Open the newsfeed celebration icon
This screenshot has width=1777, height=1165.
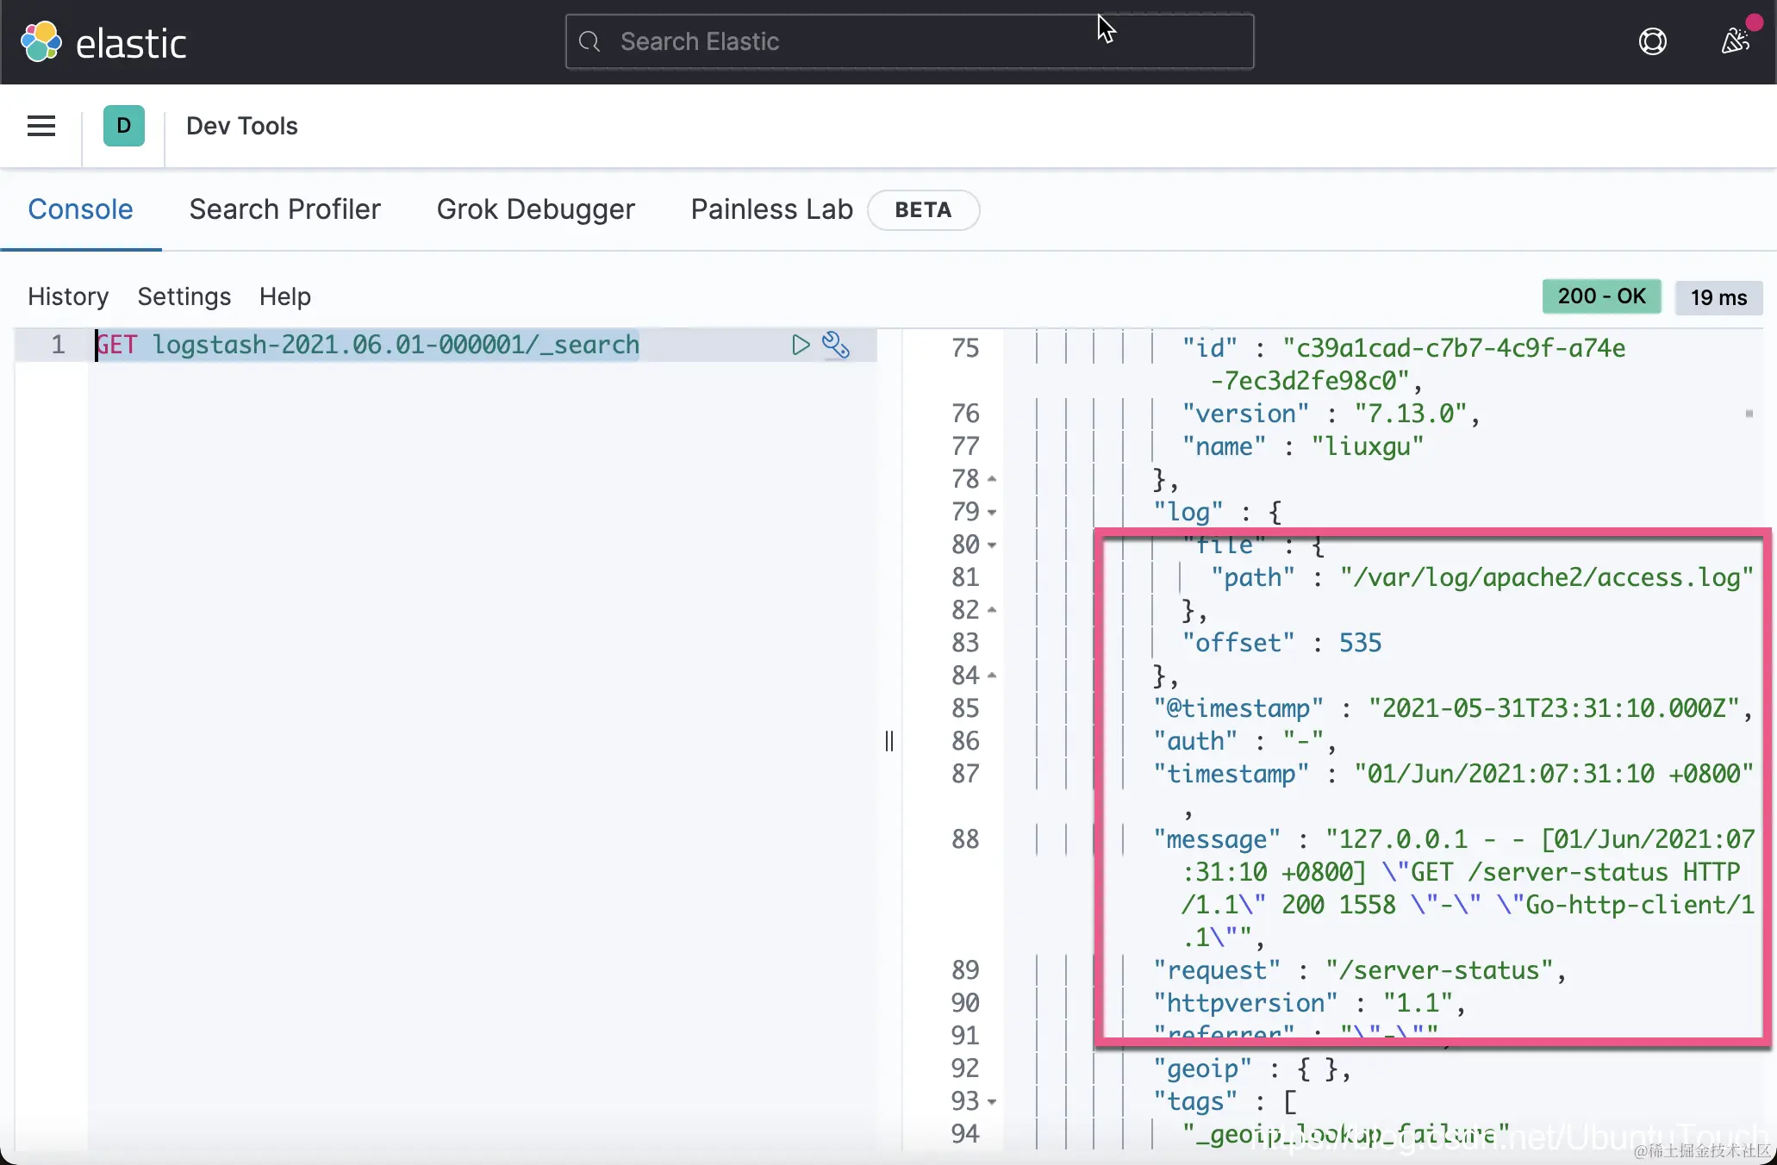coord(1736,41)
